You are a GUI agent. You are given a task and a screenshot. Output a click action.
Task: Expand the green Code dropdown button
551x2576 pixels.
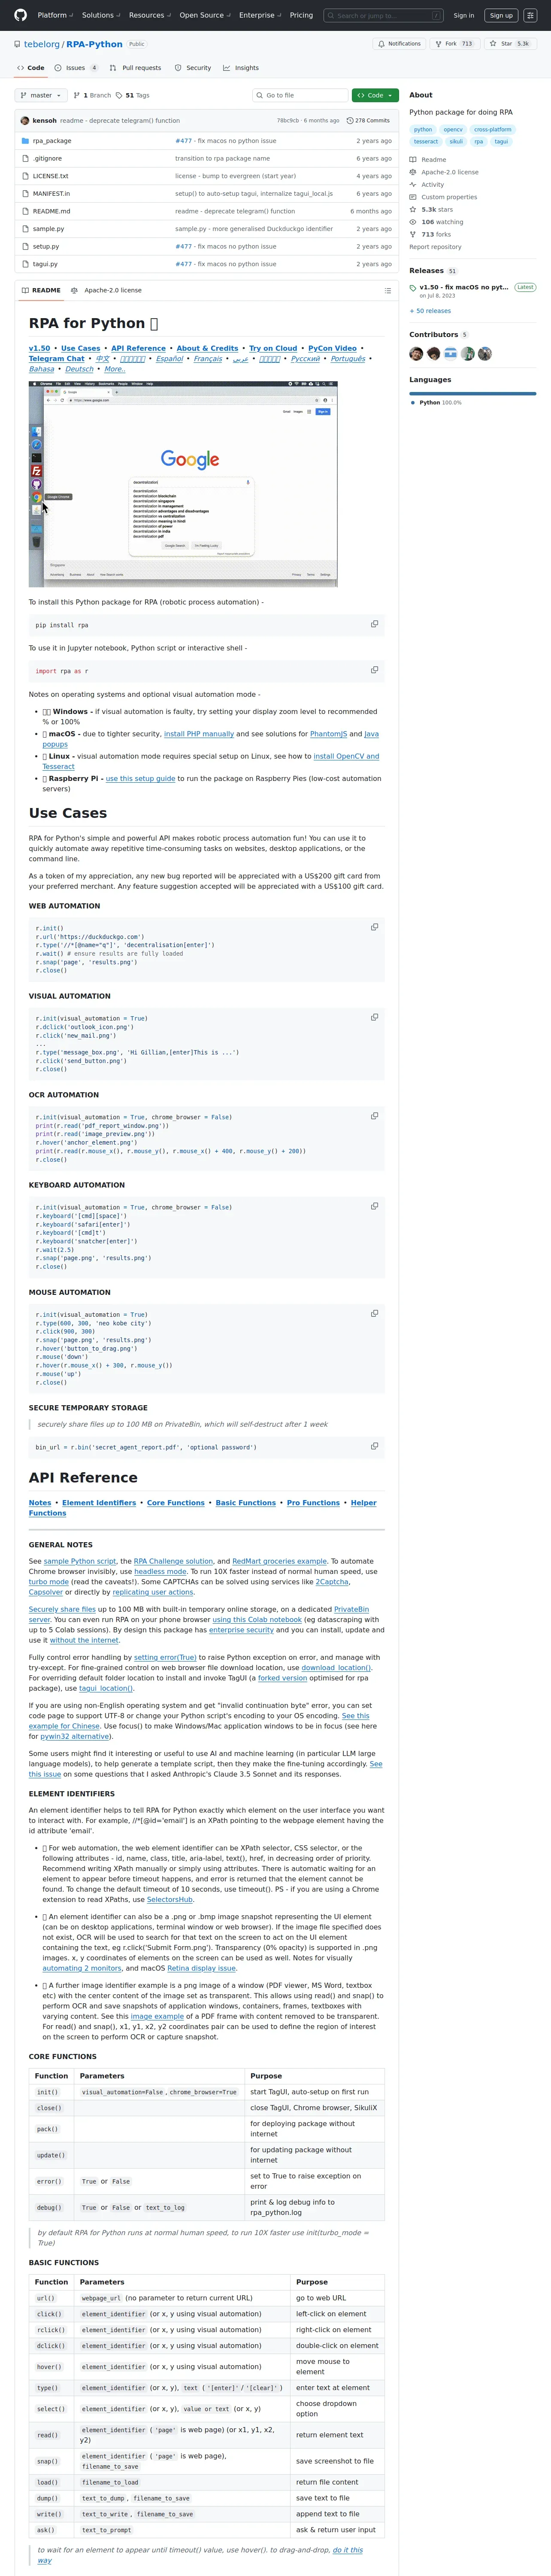click(x=375, y=95)
